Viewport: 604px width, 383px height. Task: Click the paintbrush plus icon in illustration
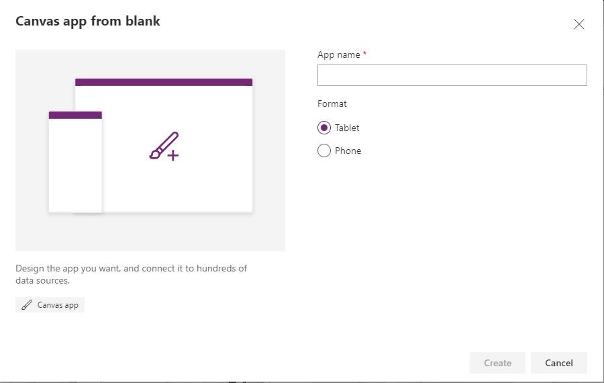(164, 146)
